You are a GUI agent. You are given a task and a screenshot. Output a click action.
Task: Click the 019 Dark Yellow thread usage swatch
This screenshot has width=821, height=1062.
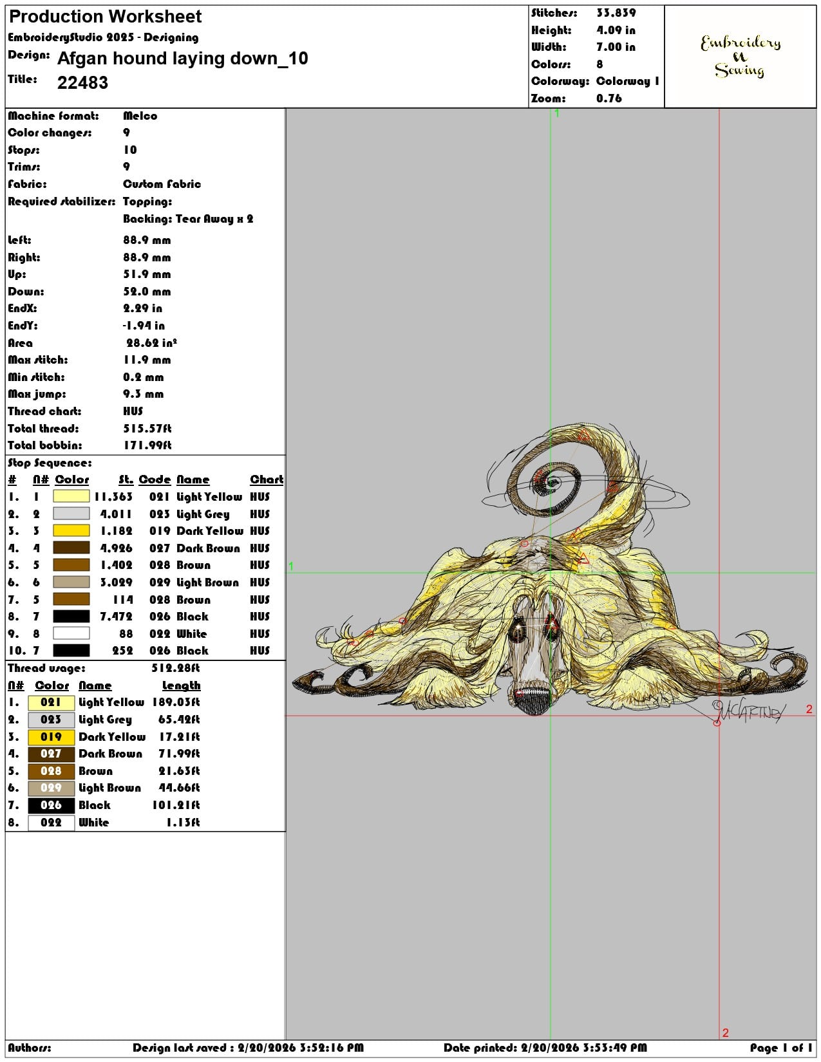tap(52, 736)
